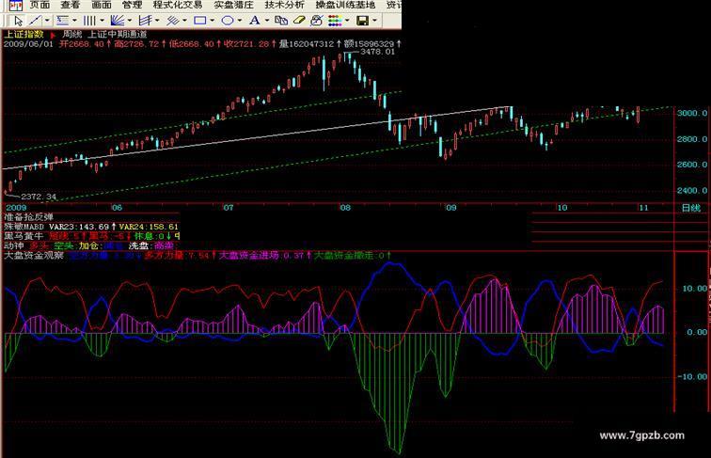Select the channel lines drawing tool
This screenshot has width=711, height=458.
[x=145, y=21]
